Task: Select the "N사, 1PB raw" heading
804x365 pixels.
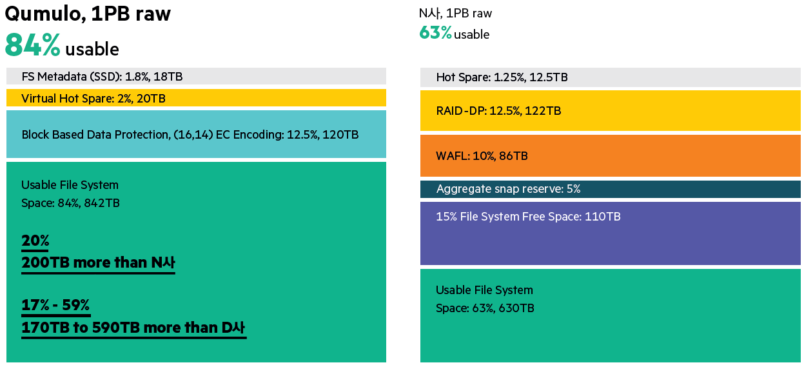Action: [455, 14]
